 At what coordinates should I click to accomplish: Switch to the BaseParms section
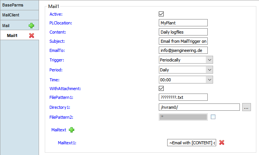[x=19, y=5]
